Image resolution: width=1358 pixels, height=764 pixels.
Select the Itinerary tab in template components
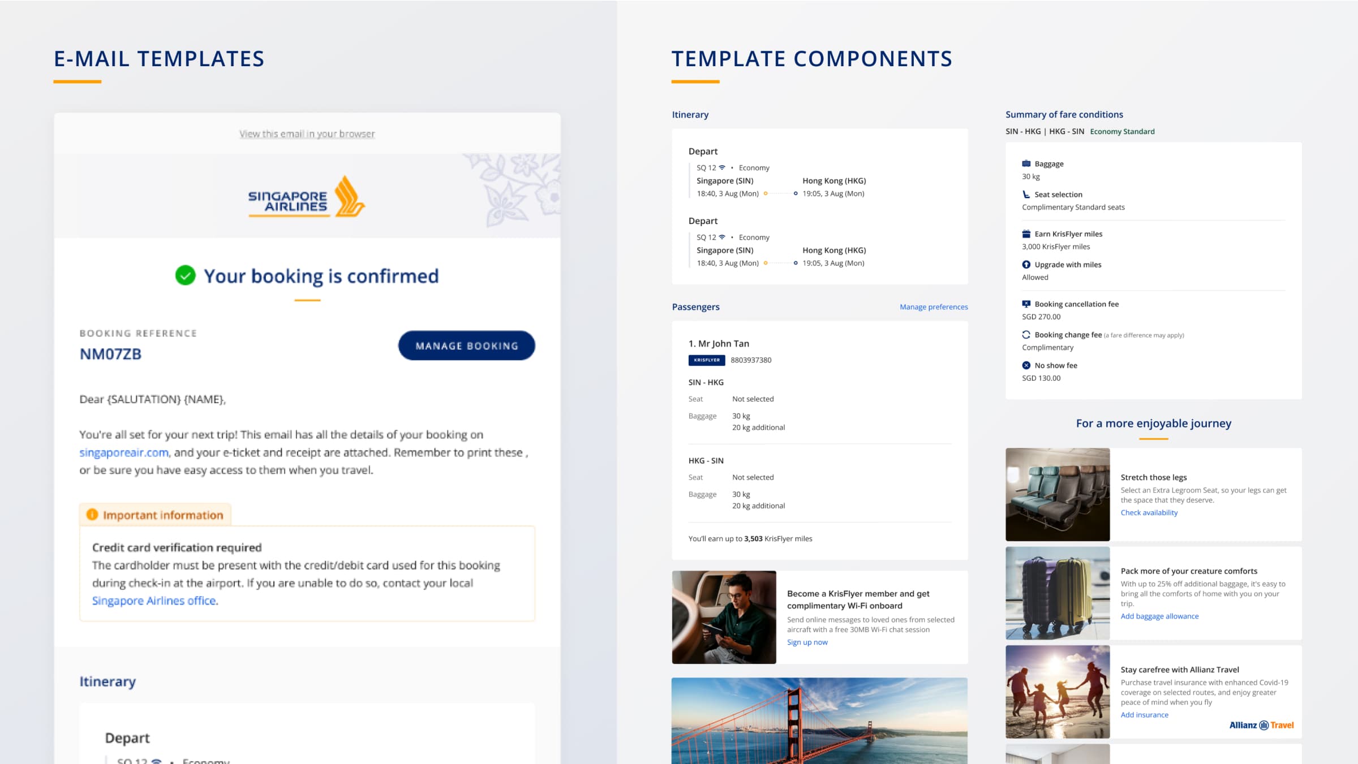(690, 114)
